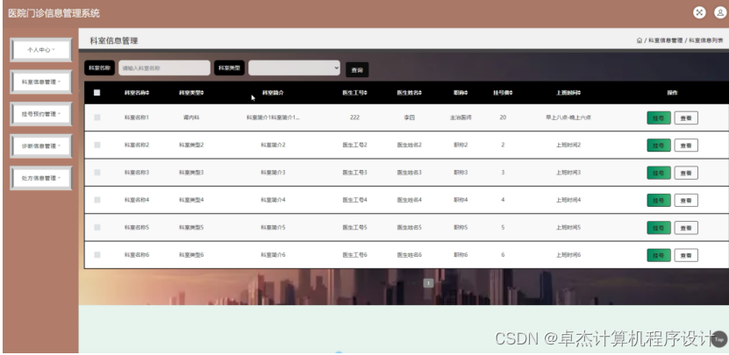Viewport: 729px width, 355px height.
Task: Click 挂号 button for 科室名称3 row
Action: tap(658, 173)
